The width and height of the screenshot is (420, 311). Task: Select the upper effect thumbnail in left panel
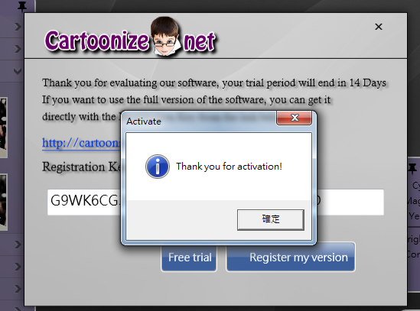click(x=4, y=128)
